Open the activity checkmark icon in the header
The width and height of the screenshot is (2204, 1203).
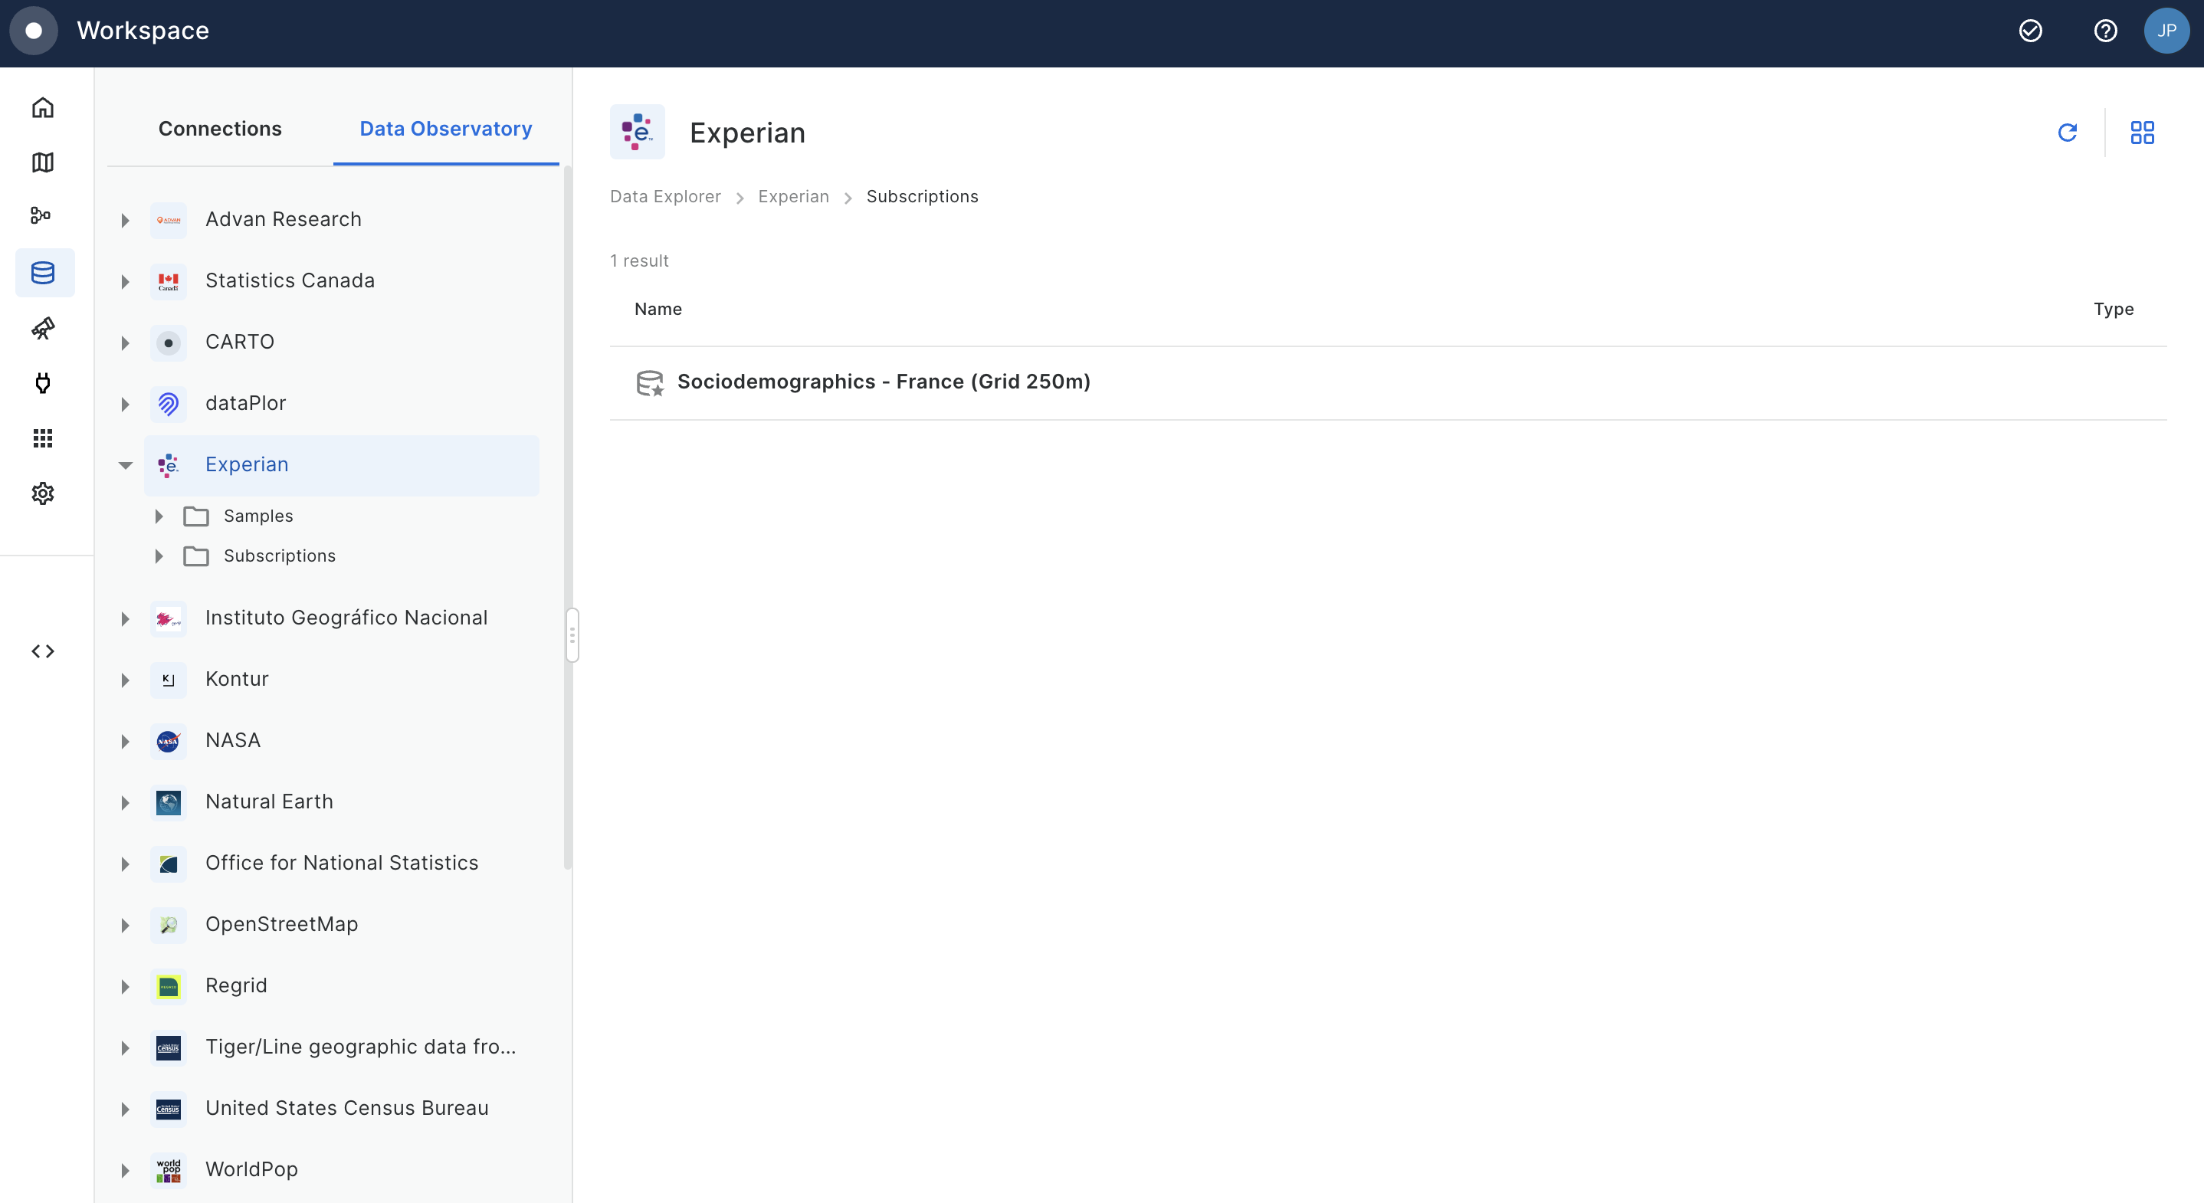[2030, 31]
